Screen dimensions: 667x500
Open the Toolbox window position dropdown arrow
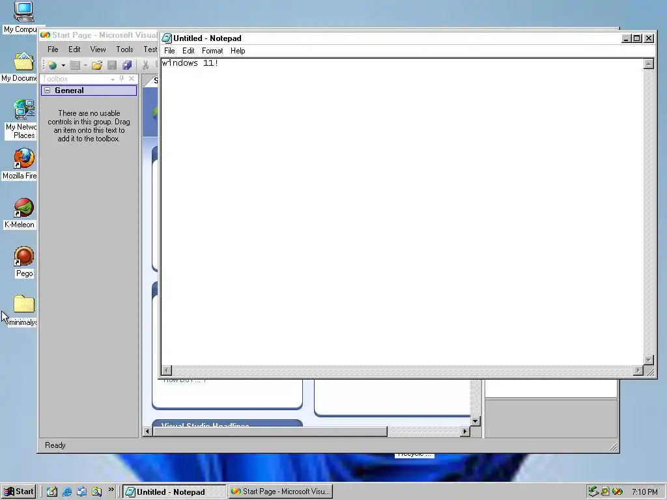[x=112, y=79]
